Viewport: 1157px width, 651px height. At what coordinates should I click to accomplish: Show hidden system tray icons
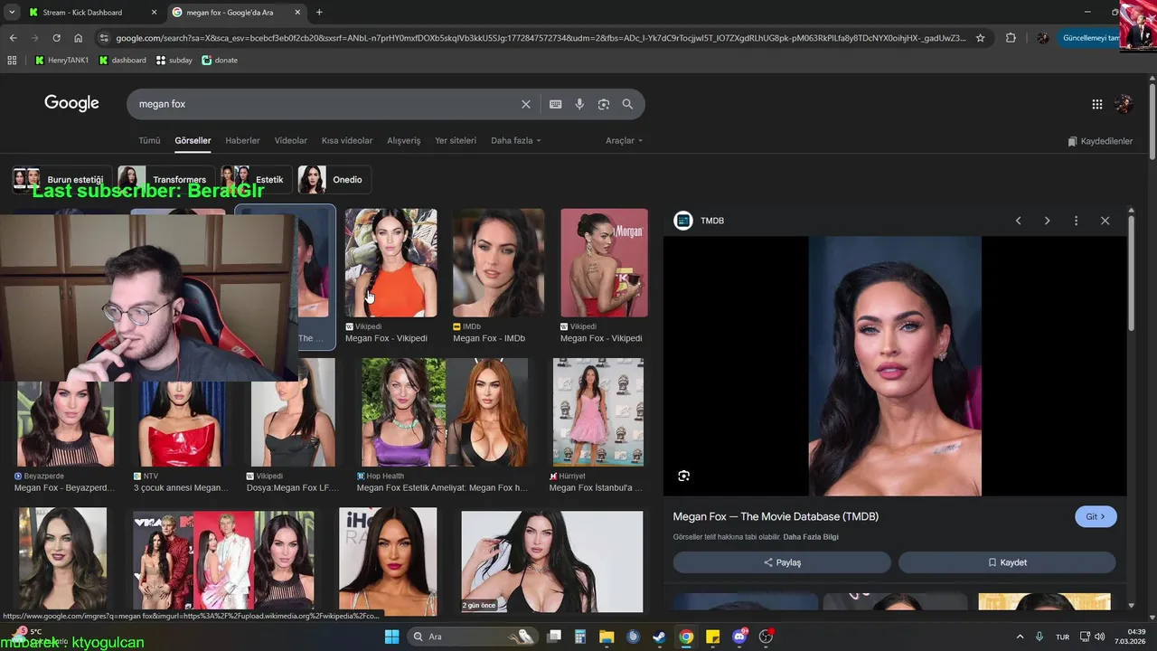click(x=1020, y=637)
